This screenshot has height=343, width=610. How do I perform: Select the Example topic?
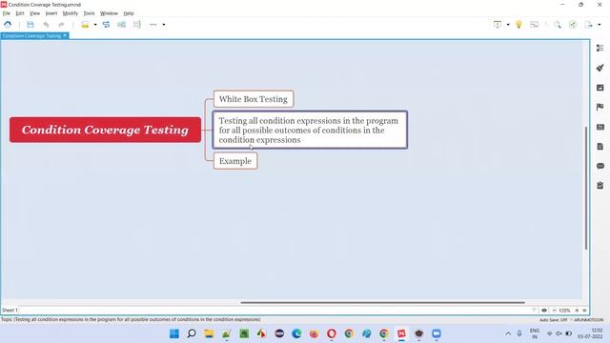[235, 161]
